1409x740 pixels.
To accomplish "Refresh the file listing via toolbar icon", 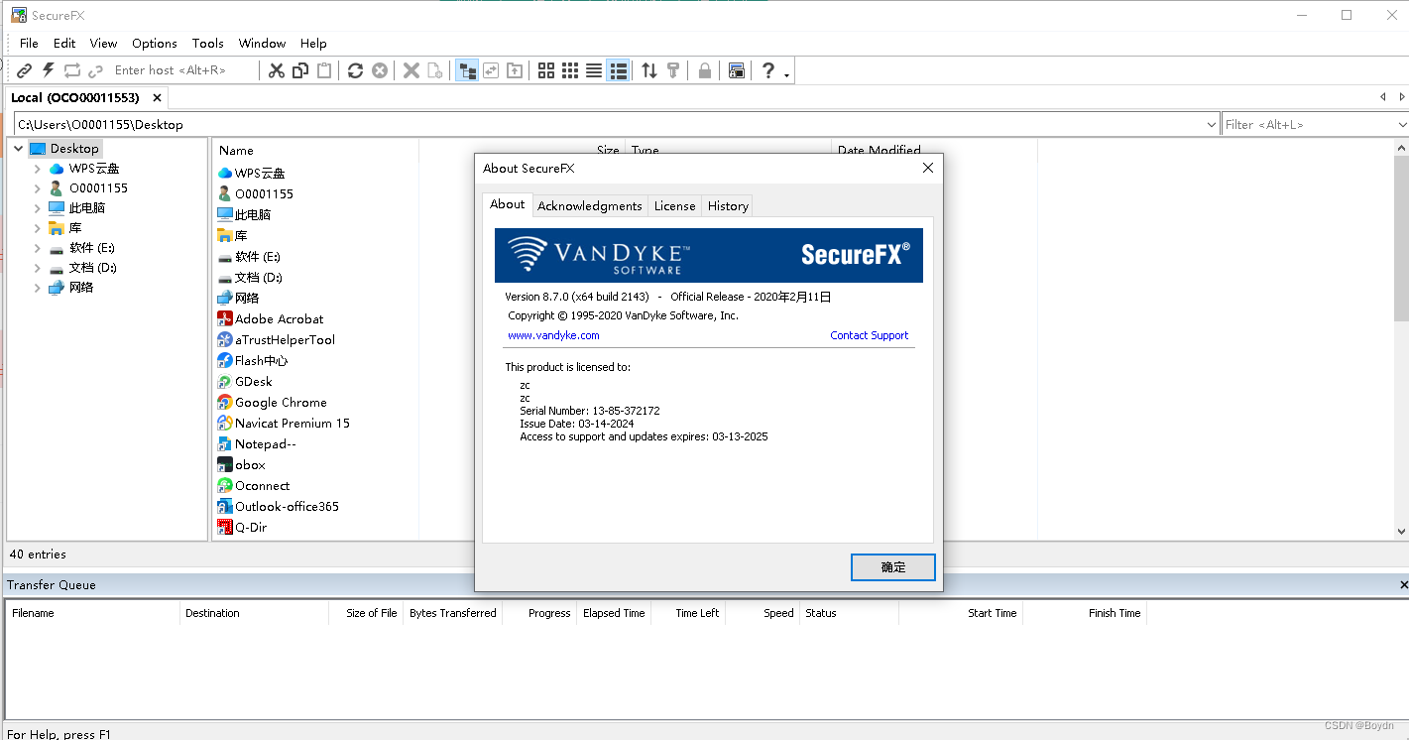I will pyautogui.click(x=355, y=70).
